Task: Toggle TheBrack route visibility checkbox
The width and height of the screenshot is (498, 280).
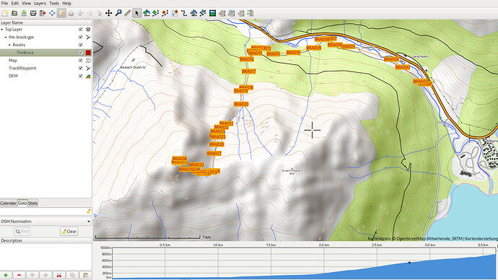Action: [x=81, y=53]
